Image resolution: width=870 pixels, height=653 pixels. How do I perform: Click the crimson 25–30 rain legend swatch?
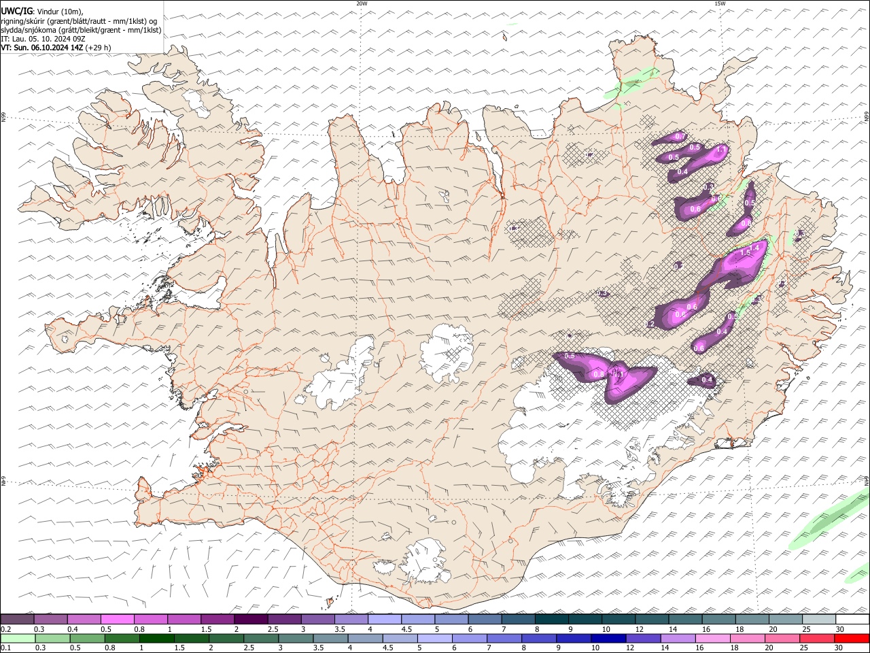point(816,638)
